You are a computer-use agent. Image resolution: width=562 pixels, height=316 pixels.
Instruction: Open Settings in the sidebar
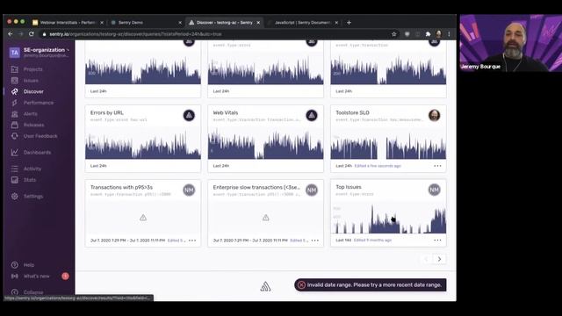pyautogui.click(x=33, y=197)
